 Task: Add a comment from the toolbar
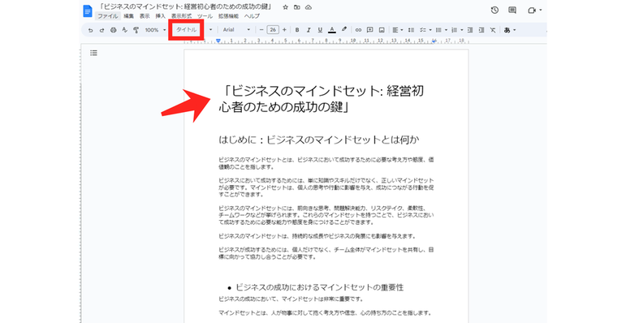pos(369,30)
